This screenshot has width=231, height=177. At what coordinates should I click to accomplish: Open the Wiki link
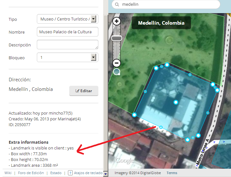tap(8, 173)
